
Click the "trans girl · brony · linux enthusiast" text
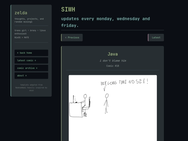tap(30, 32)
